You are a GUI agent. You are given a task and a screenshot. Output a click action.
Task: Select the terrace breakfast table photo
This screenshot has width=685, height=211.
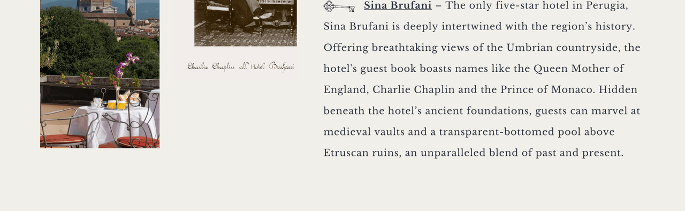coord(100,74)
